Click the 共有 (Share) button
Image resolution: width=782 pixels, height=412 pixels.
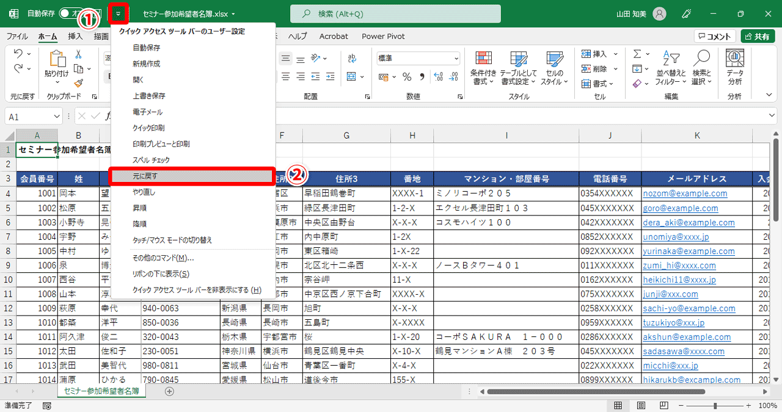pos(758,35)
